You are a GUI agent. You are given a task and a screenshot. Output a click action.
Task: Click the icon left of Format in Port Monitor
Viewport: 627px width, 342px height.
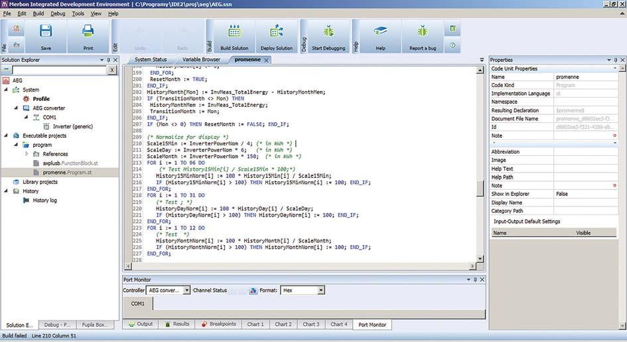pyautogui.click(x=253, y=290)
